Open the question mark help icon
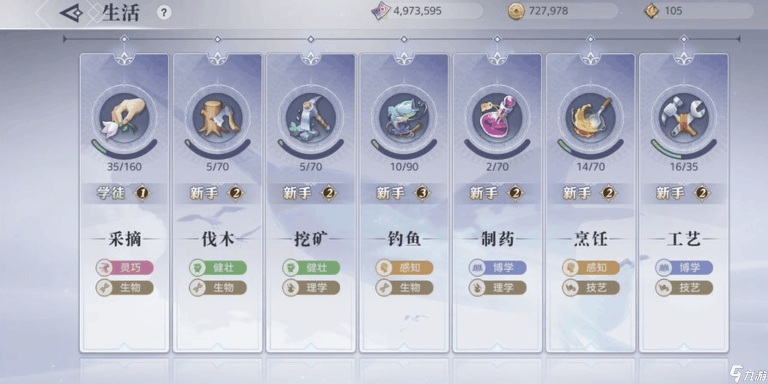The height and width of the screenshot is (384, 768). 164,12
